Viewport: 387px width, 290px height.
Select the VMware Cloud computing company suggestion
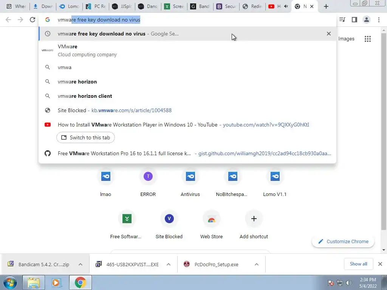pyautogui.click(x=187, y=50)
